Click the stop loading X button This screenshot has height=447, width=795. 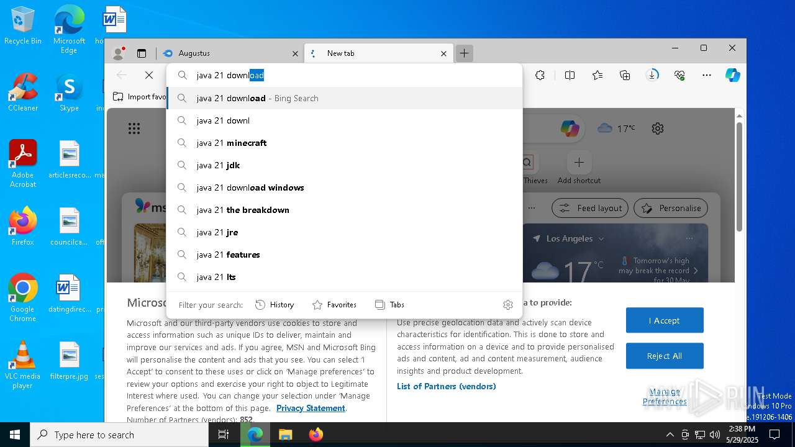tap(149, 75)
